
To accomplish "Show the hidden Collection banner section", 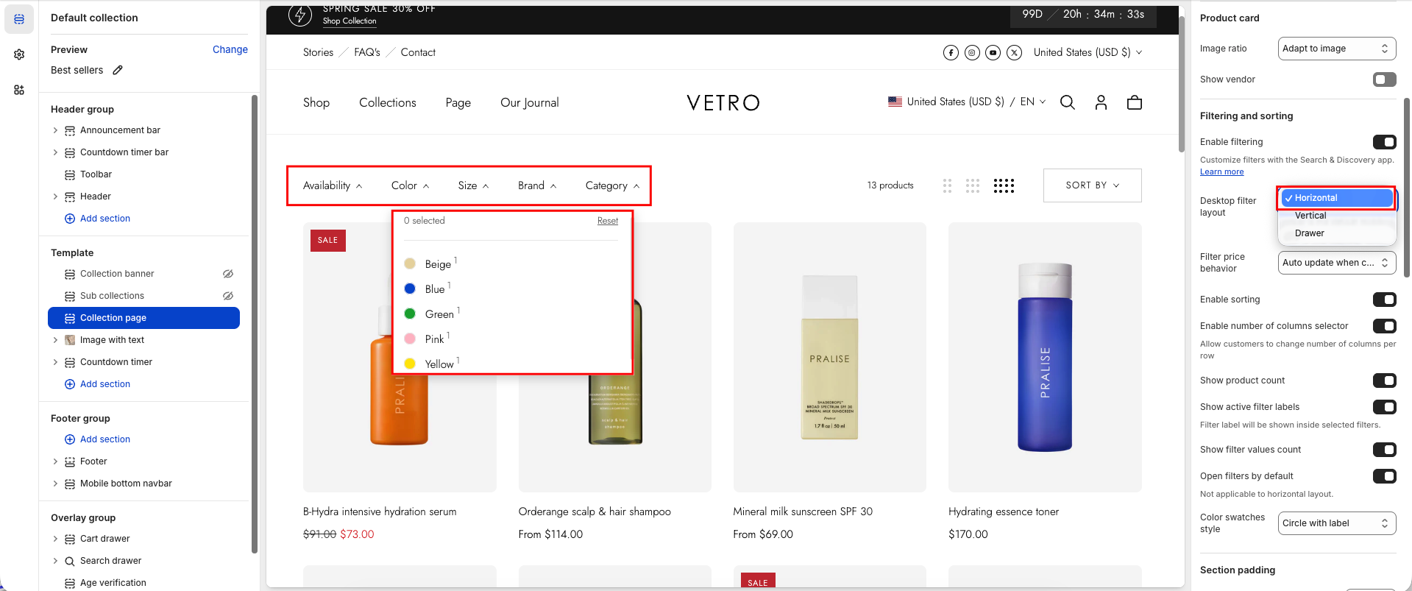I will click(x=228, y=274).
